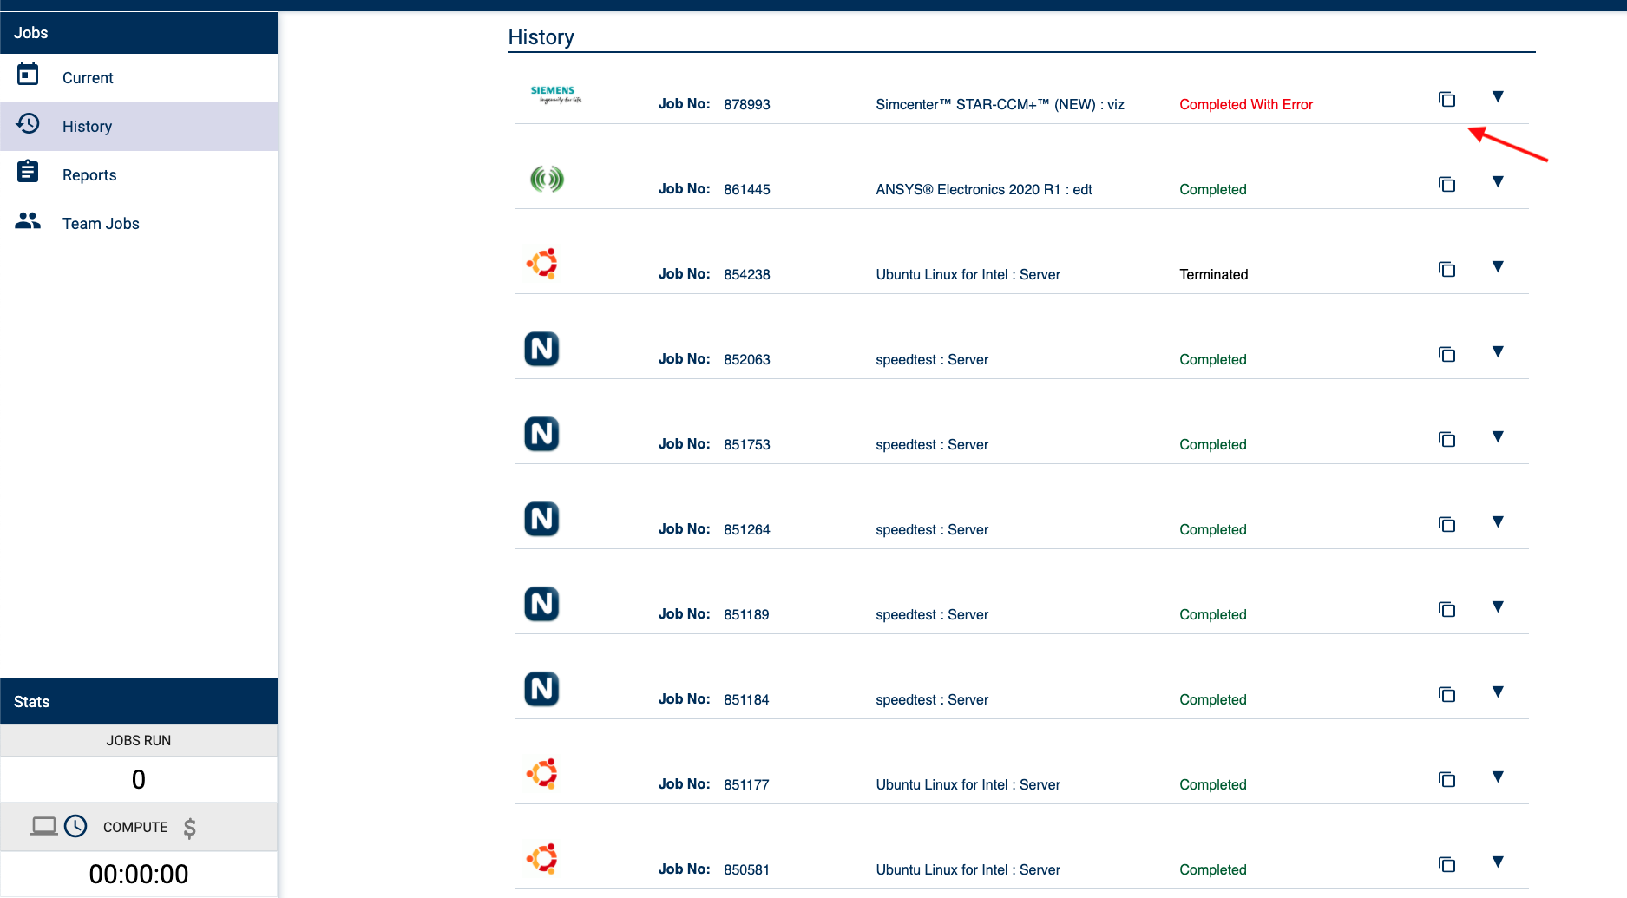Select History in the Jobs sidebar
Screen dimensions: 1627x898
139,127
